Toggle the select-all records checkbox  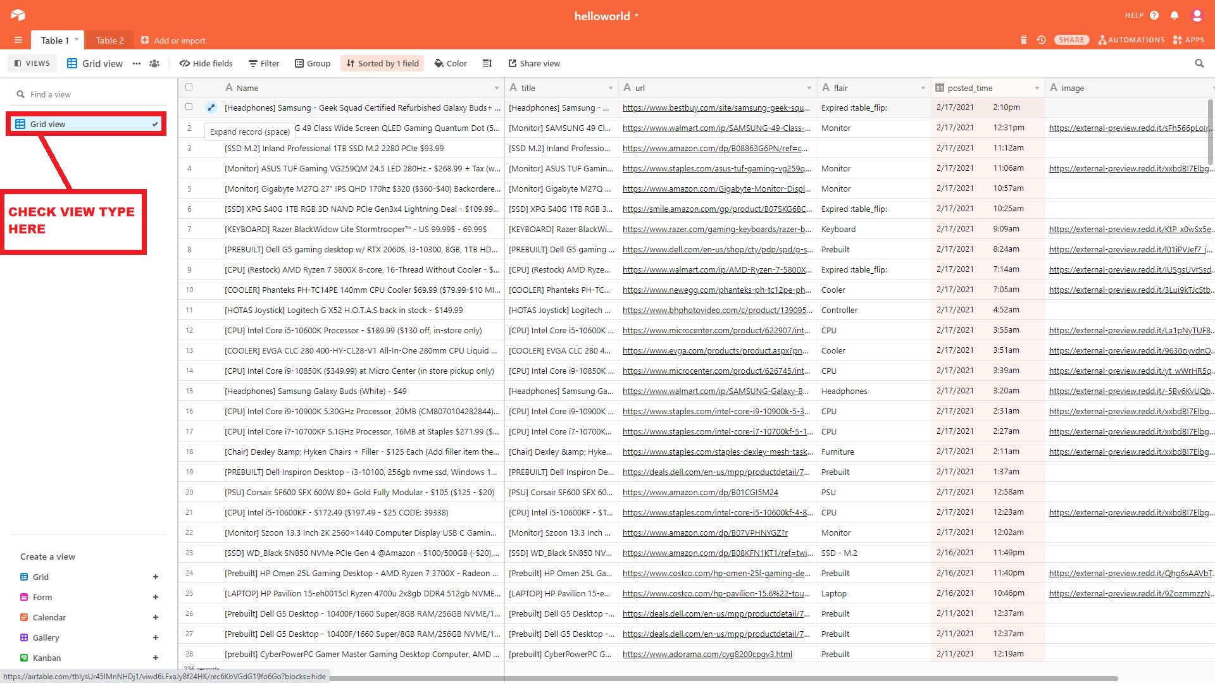pyautogui.click(x=189, y=87)
